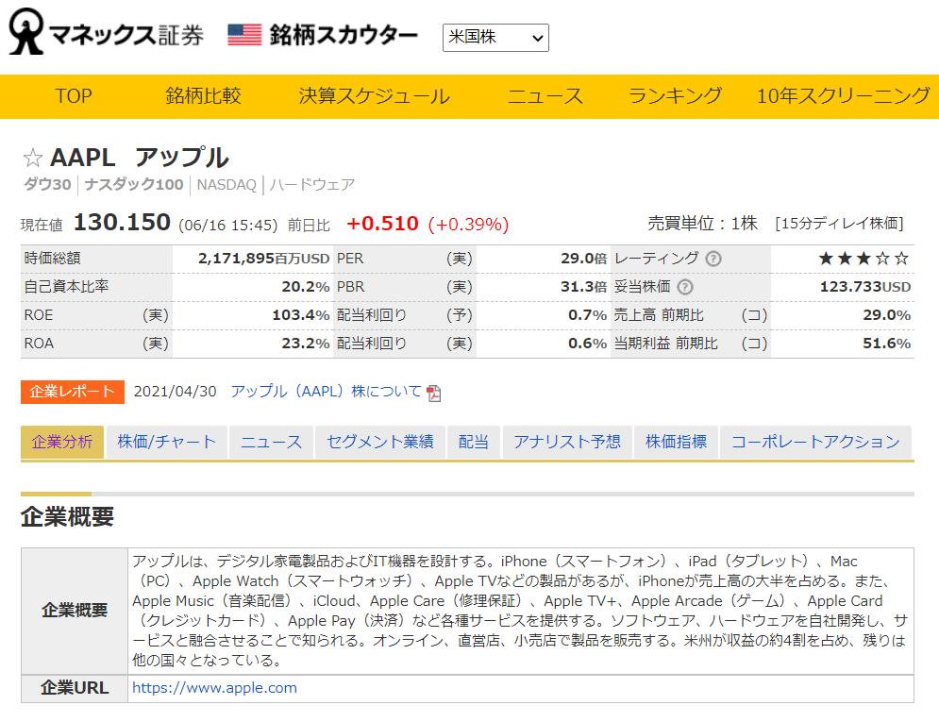Click the 自己資本比率 value 20.2%

click(x=306, y=287)
